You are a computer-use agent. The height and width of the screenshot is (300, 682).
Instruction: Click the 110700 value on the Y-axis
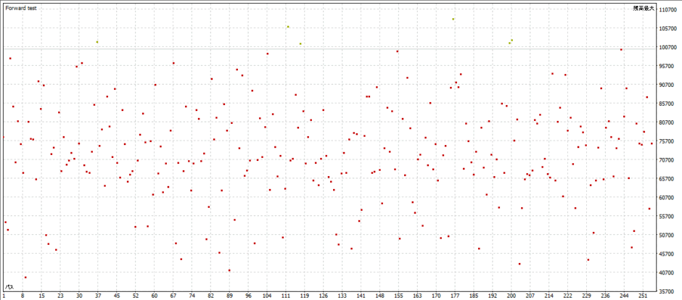point(668,10)
